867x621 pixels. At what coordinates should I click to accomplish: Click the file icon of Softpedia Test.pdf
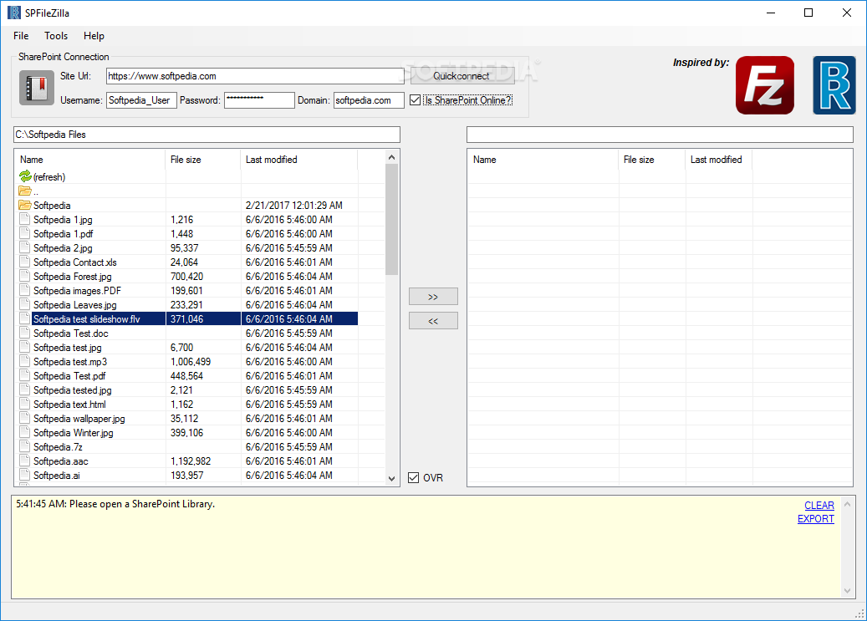tap(24, 375)
